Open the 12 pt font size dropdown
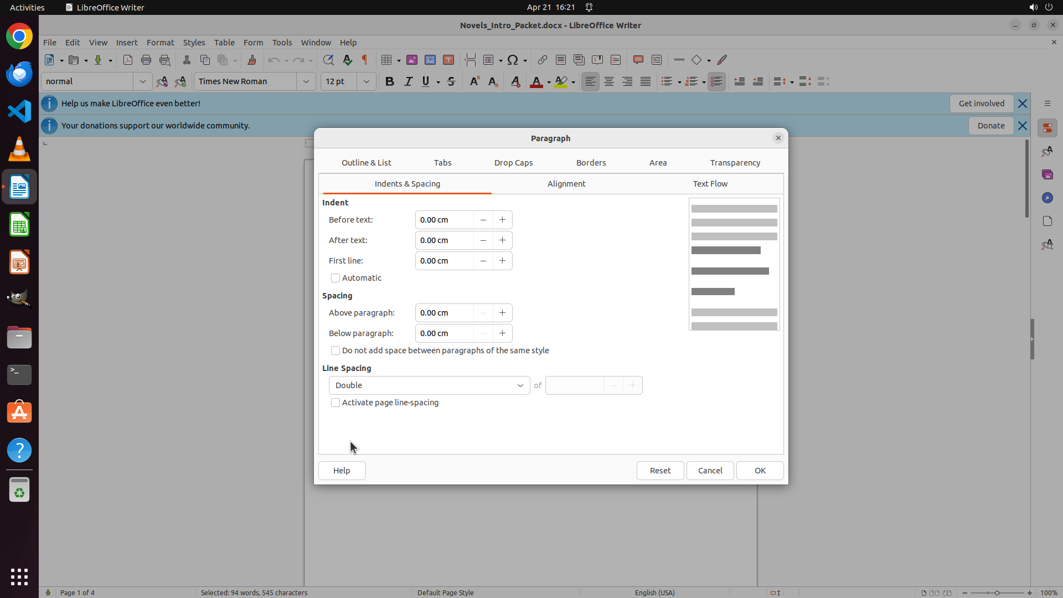Screen dimensions: 1063x598 [366, 81]
